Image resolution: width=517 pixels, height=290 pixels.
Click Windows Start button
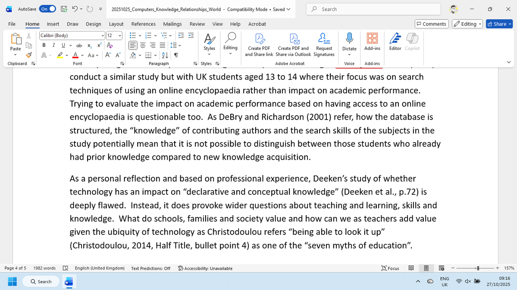tap(12, 282)
